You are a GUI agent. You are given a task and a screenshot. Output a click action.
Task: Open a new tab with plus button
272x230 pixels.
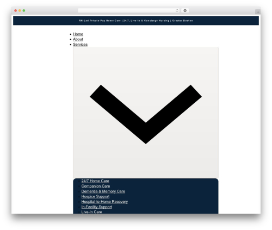pyautogui.click(x=258, y=12)
